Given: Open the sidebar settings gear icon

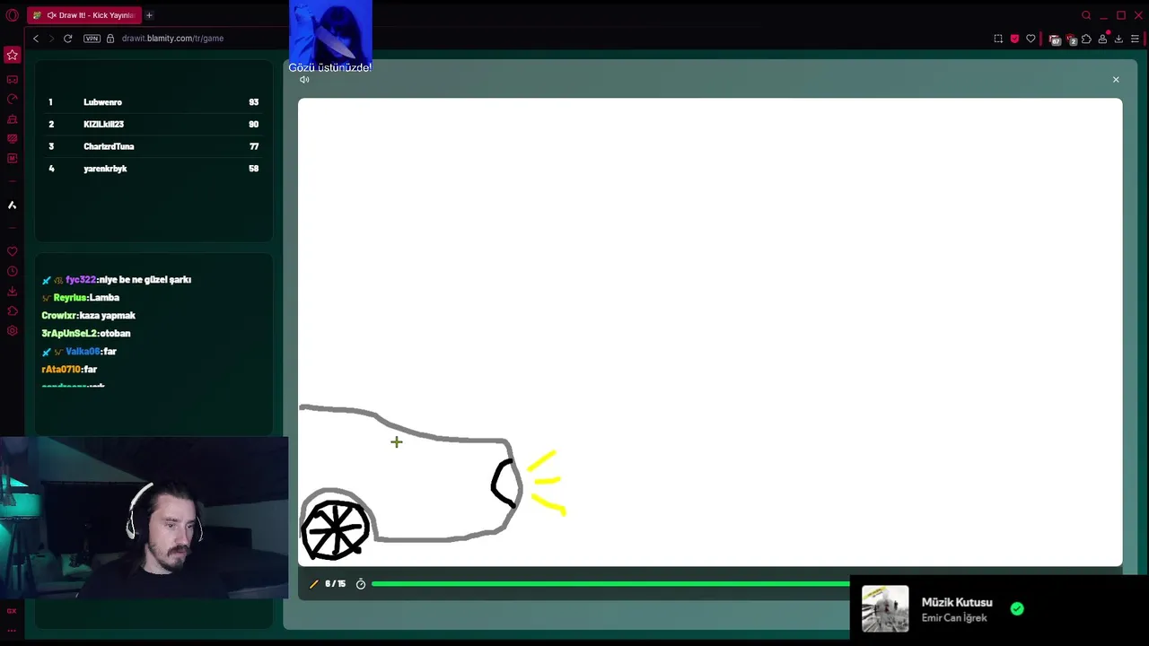Looking at the screenshot, I should [x=12, y=331].
